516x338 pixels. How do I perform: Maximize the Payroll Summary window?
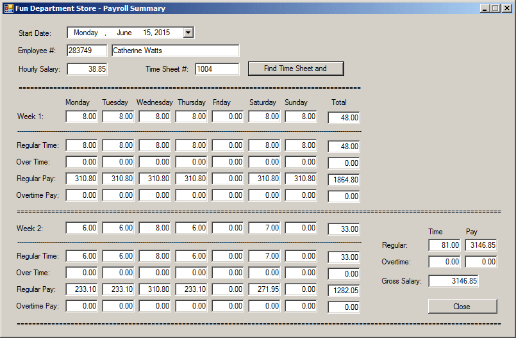pyautogui.click(x=495, y=8)
